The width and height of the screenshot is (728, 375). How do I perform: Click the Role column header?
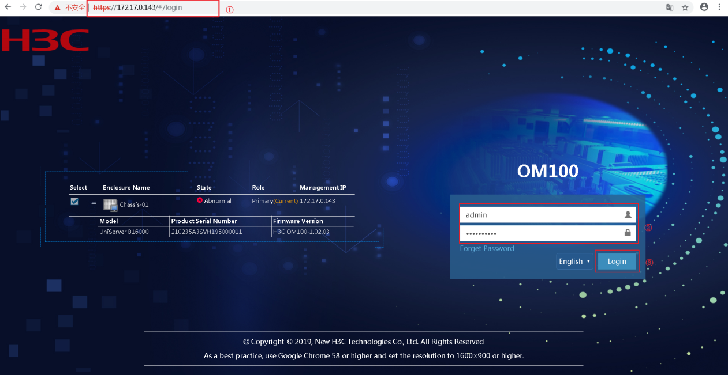pyautogui.click(x=258, y=187)
